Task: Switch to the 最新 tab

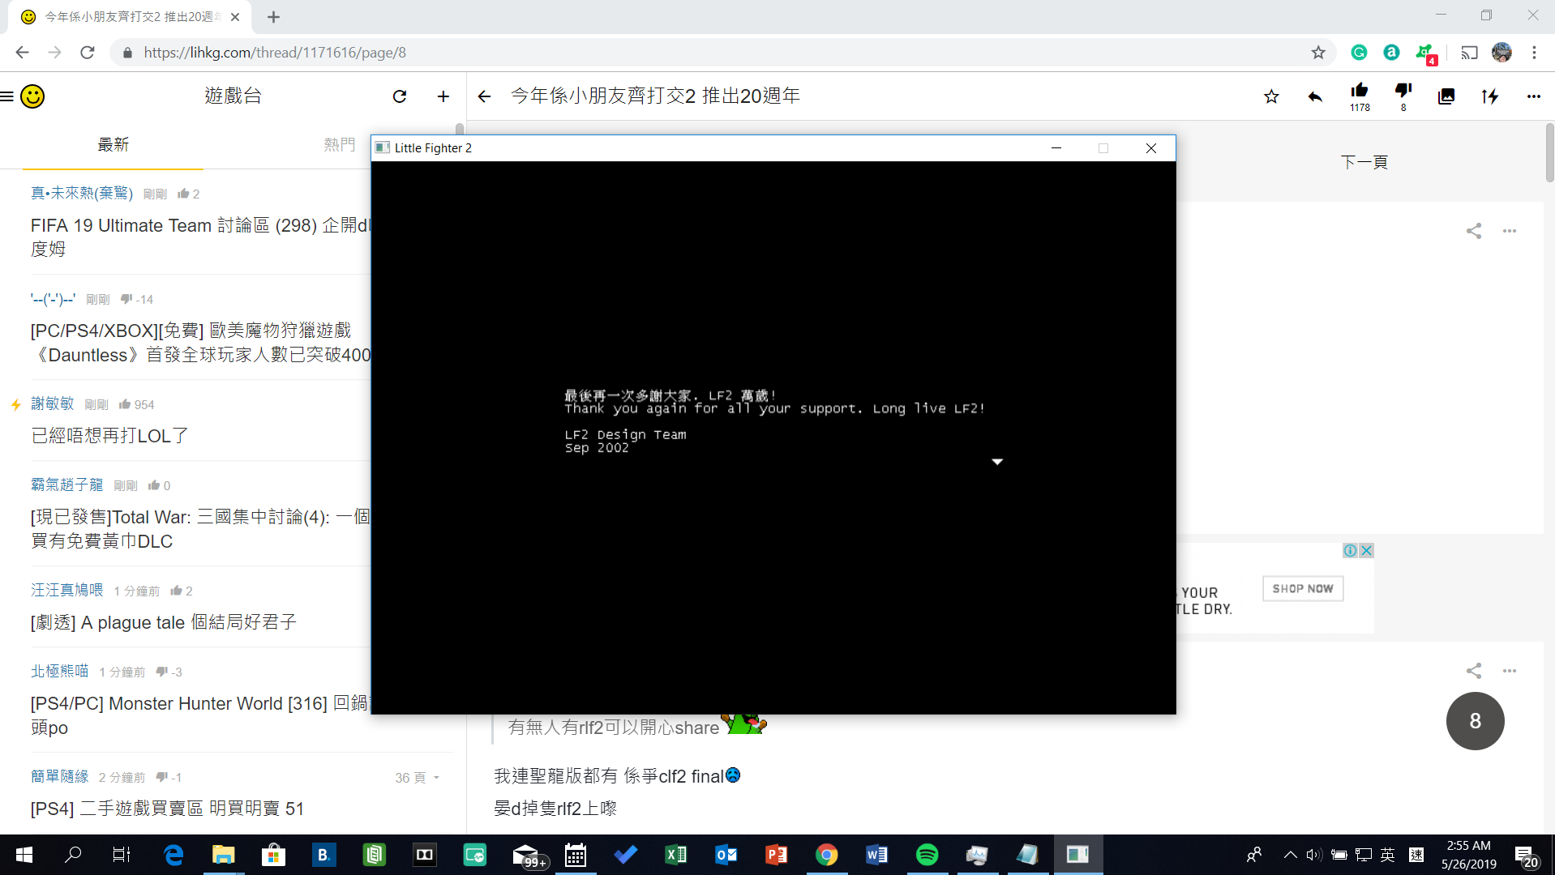Action: tap(114, 145)
